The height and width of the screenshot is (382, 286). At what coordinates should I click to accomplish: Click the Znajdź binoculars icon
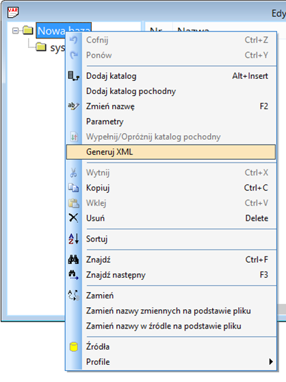(73, 260)
